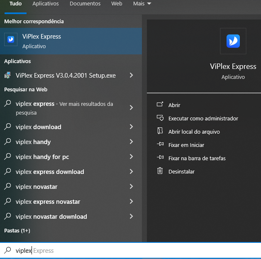261x259 pixels.
Task: Expand the viplex novastar download arrow
Action: click(x=132, y=216)
